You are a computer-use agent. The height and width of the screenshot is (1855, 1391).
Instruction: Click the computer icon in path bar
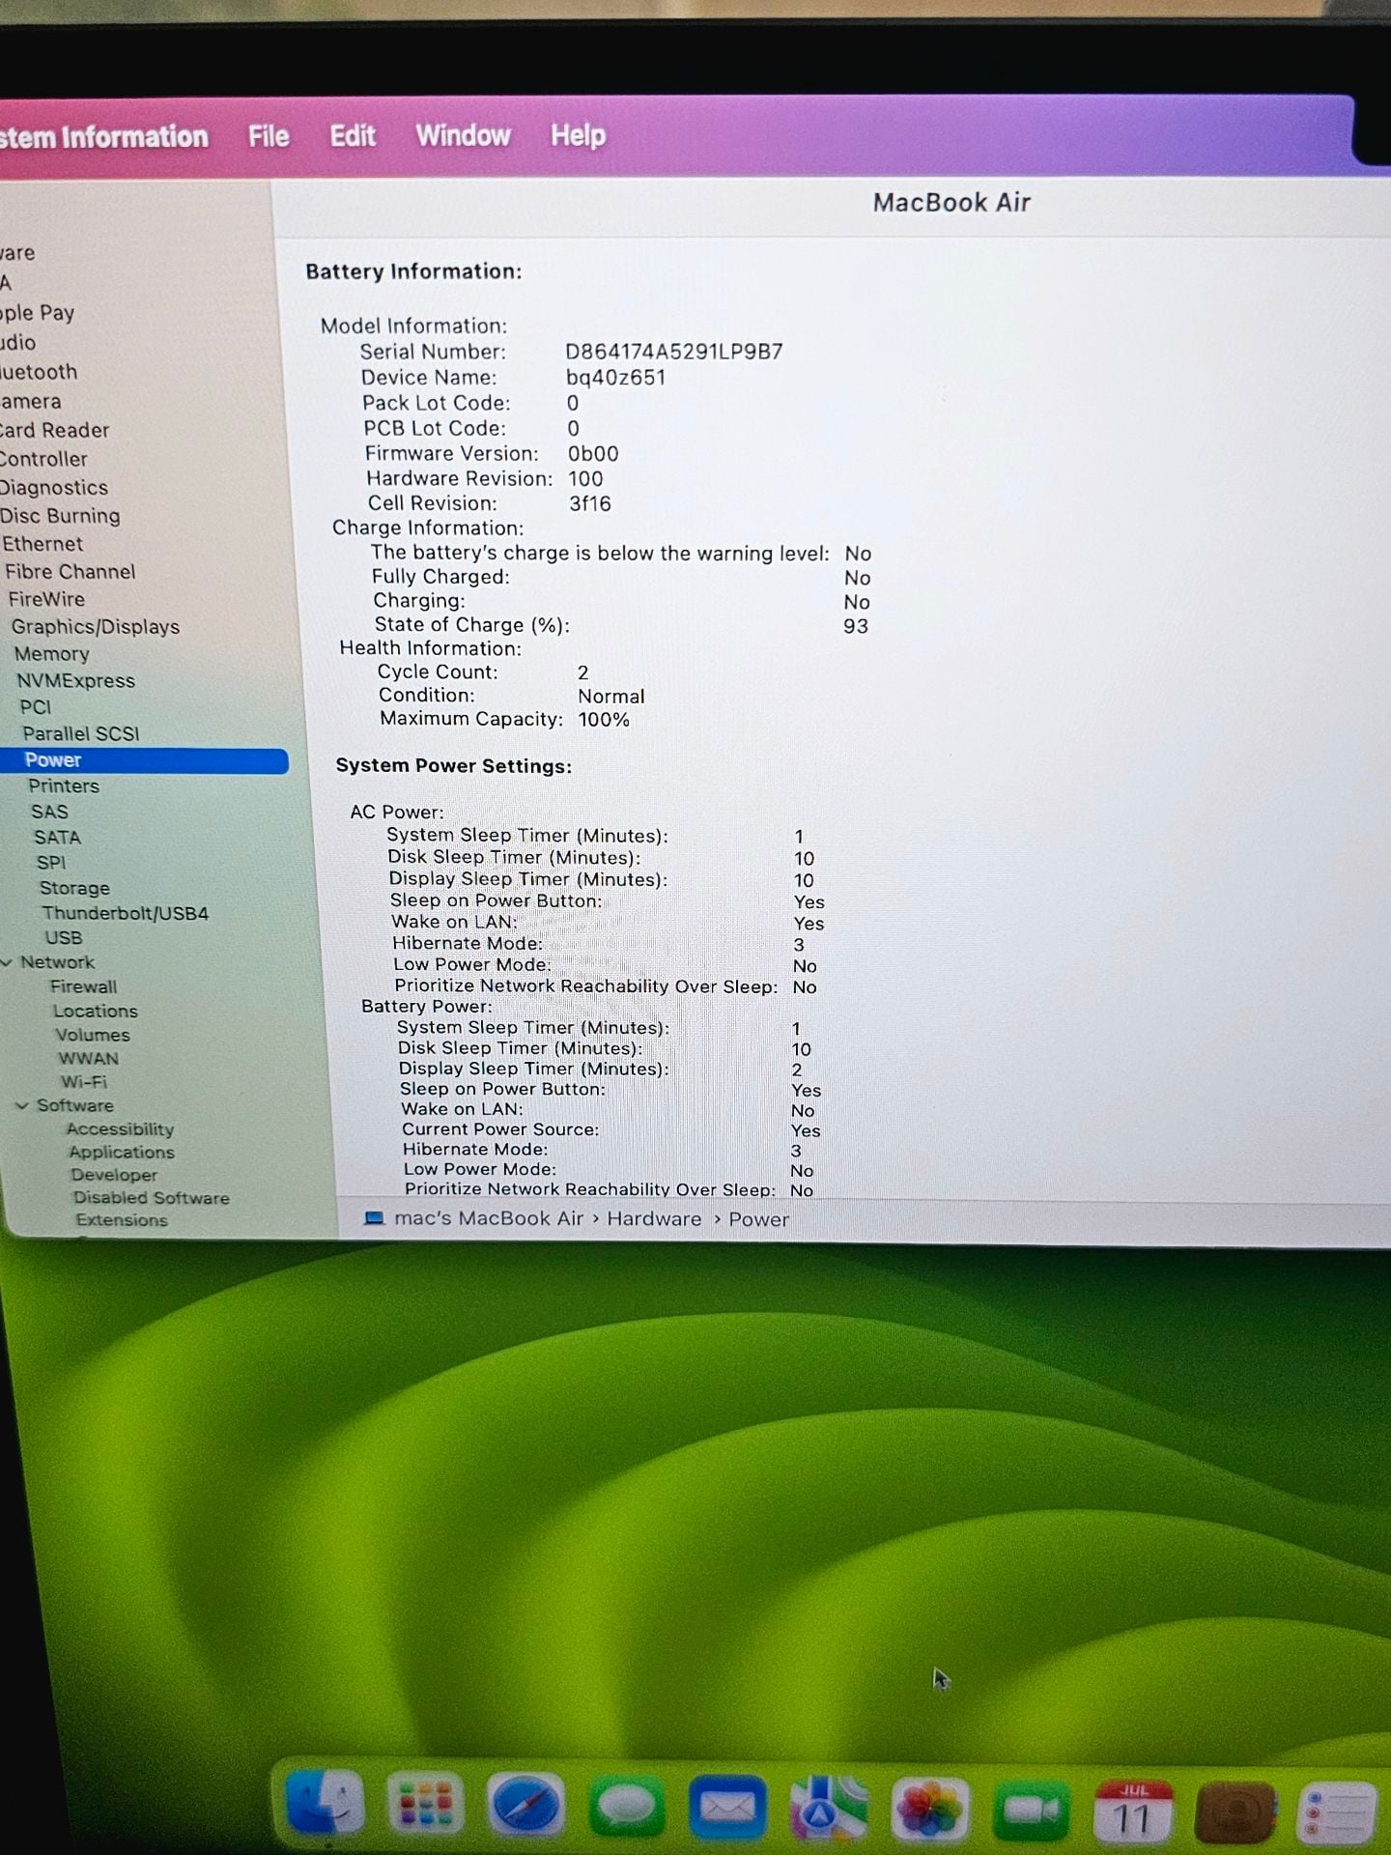pyautogui.click(x=374, y=1218)
